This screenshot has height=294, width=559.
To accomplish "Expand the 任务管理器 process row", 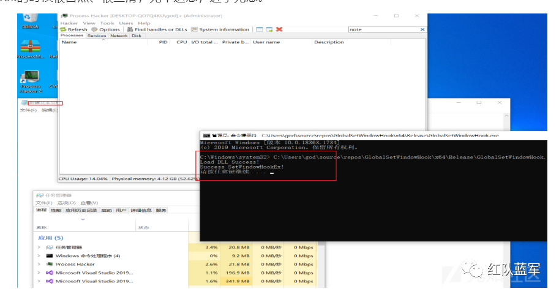I will 39,247.
